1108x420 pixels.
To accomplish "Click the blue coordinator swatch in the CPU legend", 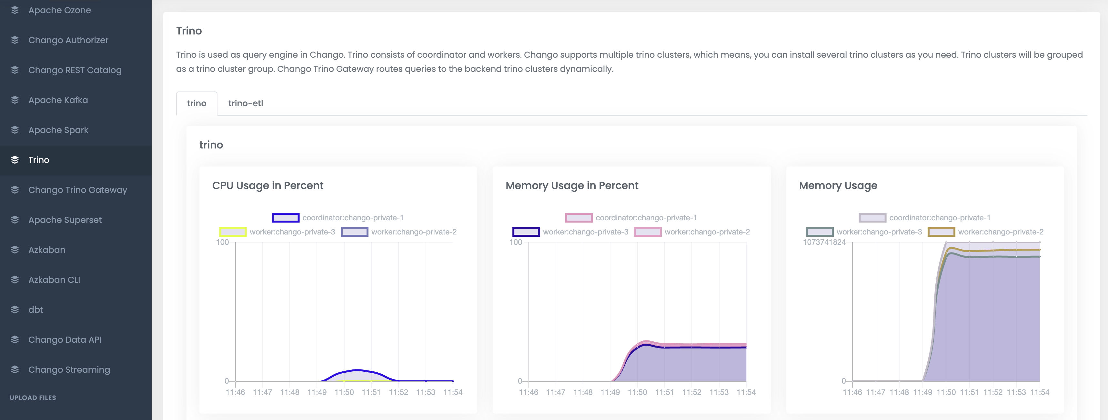I will click(x=286, y=218).
